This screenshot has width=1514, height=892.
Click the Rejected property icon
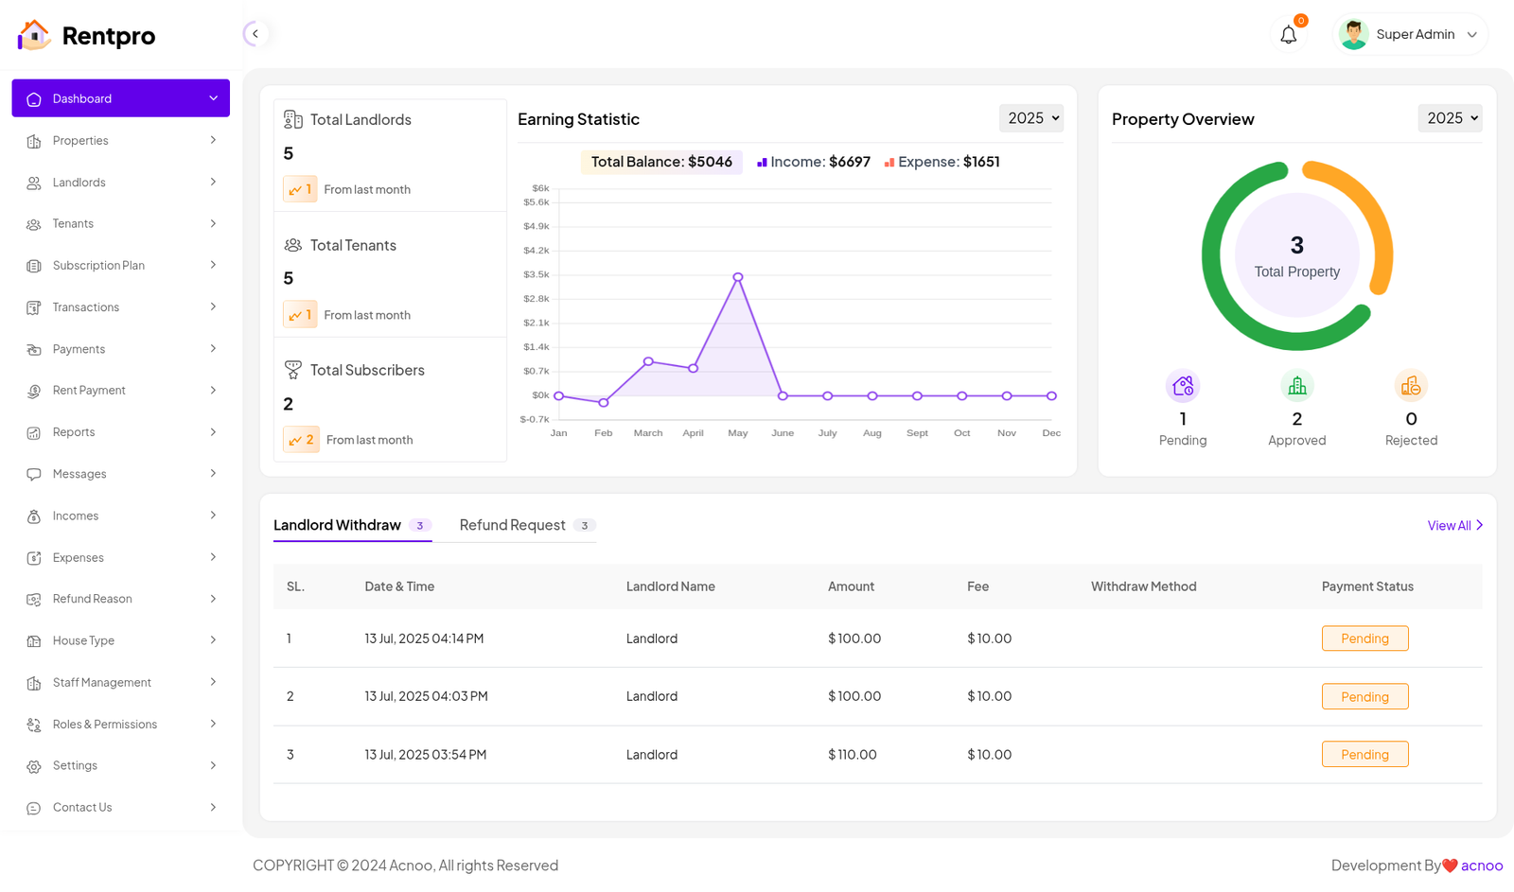click(1411, 386)
